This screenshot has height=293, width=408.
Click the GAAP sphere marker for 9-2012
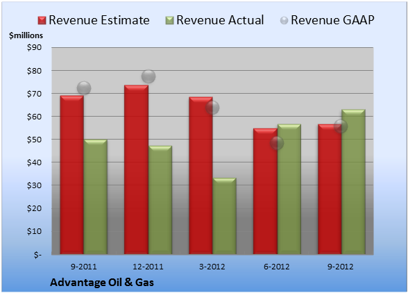click(341, 126)
